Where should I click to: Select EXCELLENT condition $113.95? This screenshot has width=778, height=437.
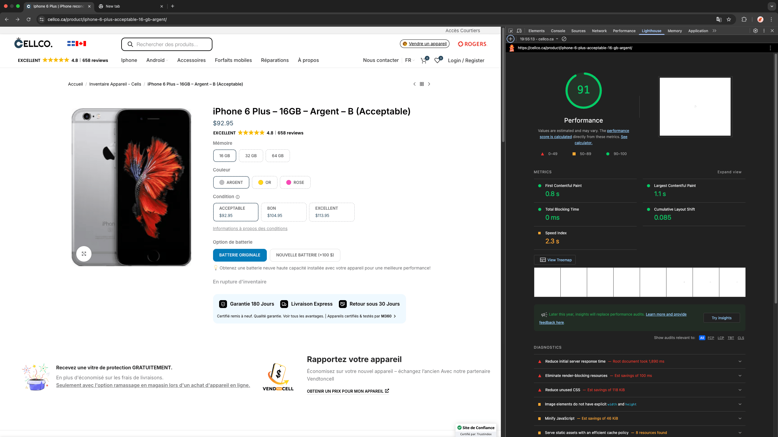point(332,212)
